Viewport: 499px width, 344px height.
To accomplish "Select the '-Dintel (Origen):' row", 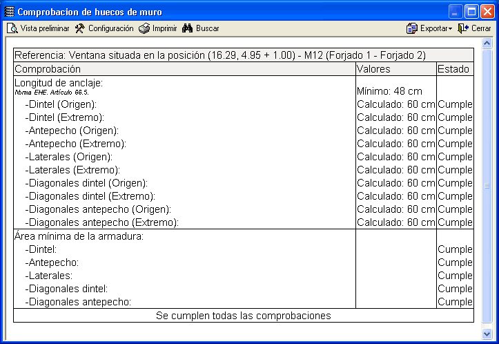I will click(x=244, y=104).
